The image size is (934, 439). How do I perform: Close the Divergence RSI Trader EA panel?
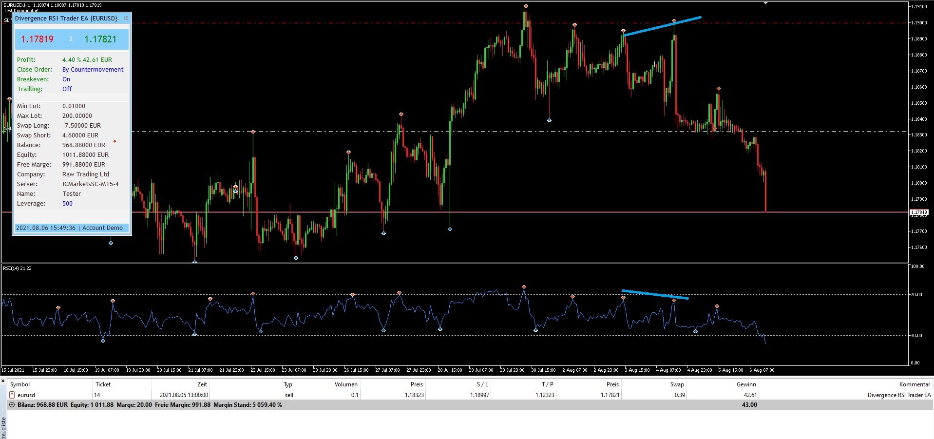(126, 18)
